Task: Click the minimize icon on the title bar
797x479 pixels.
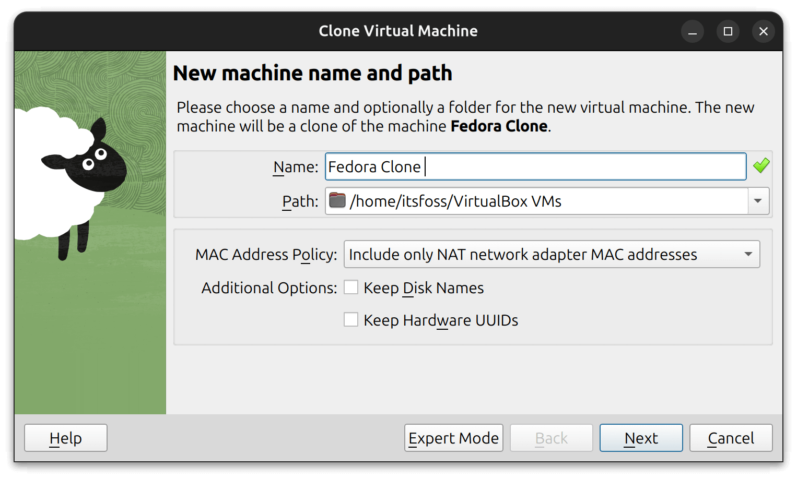Action: point(693,31)
